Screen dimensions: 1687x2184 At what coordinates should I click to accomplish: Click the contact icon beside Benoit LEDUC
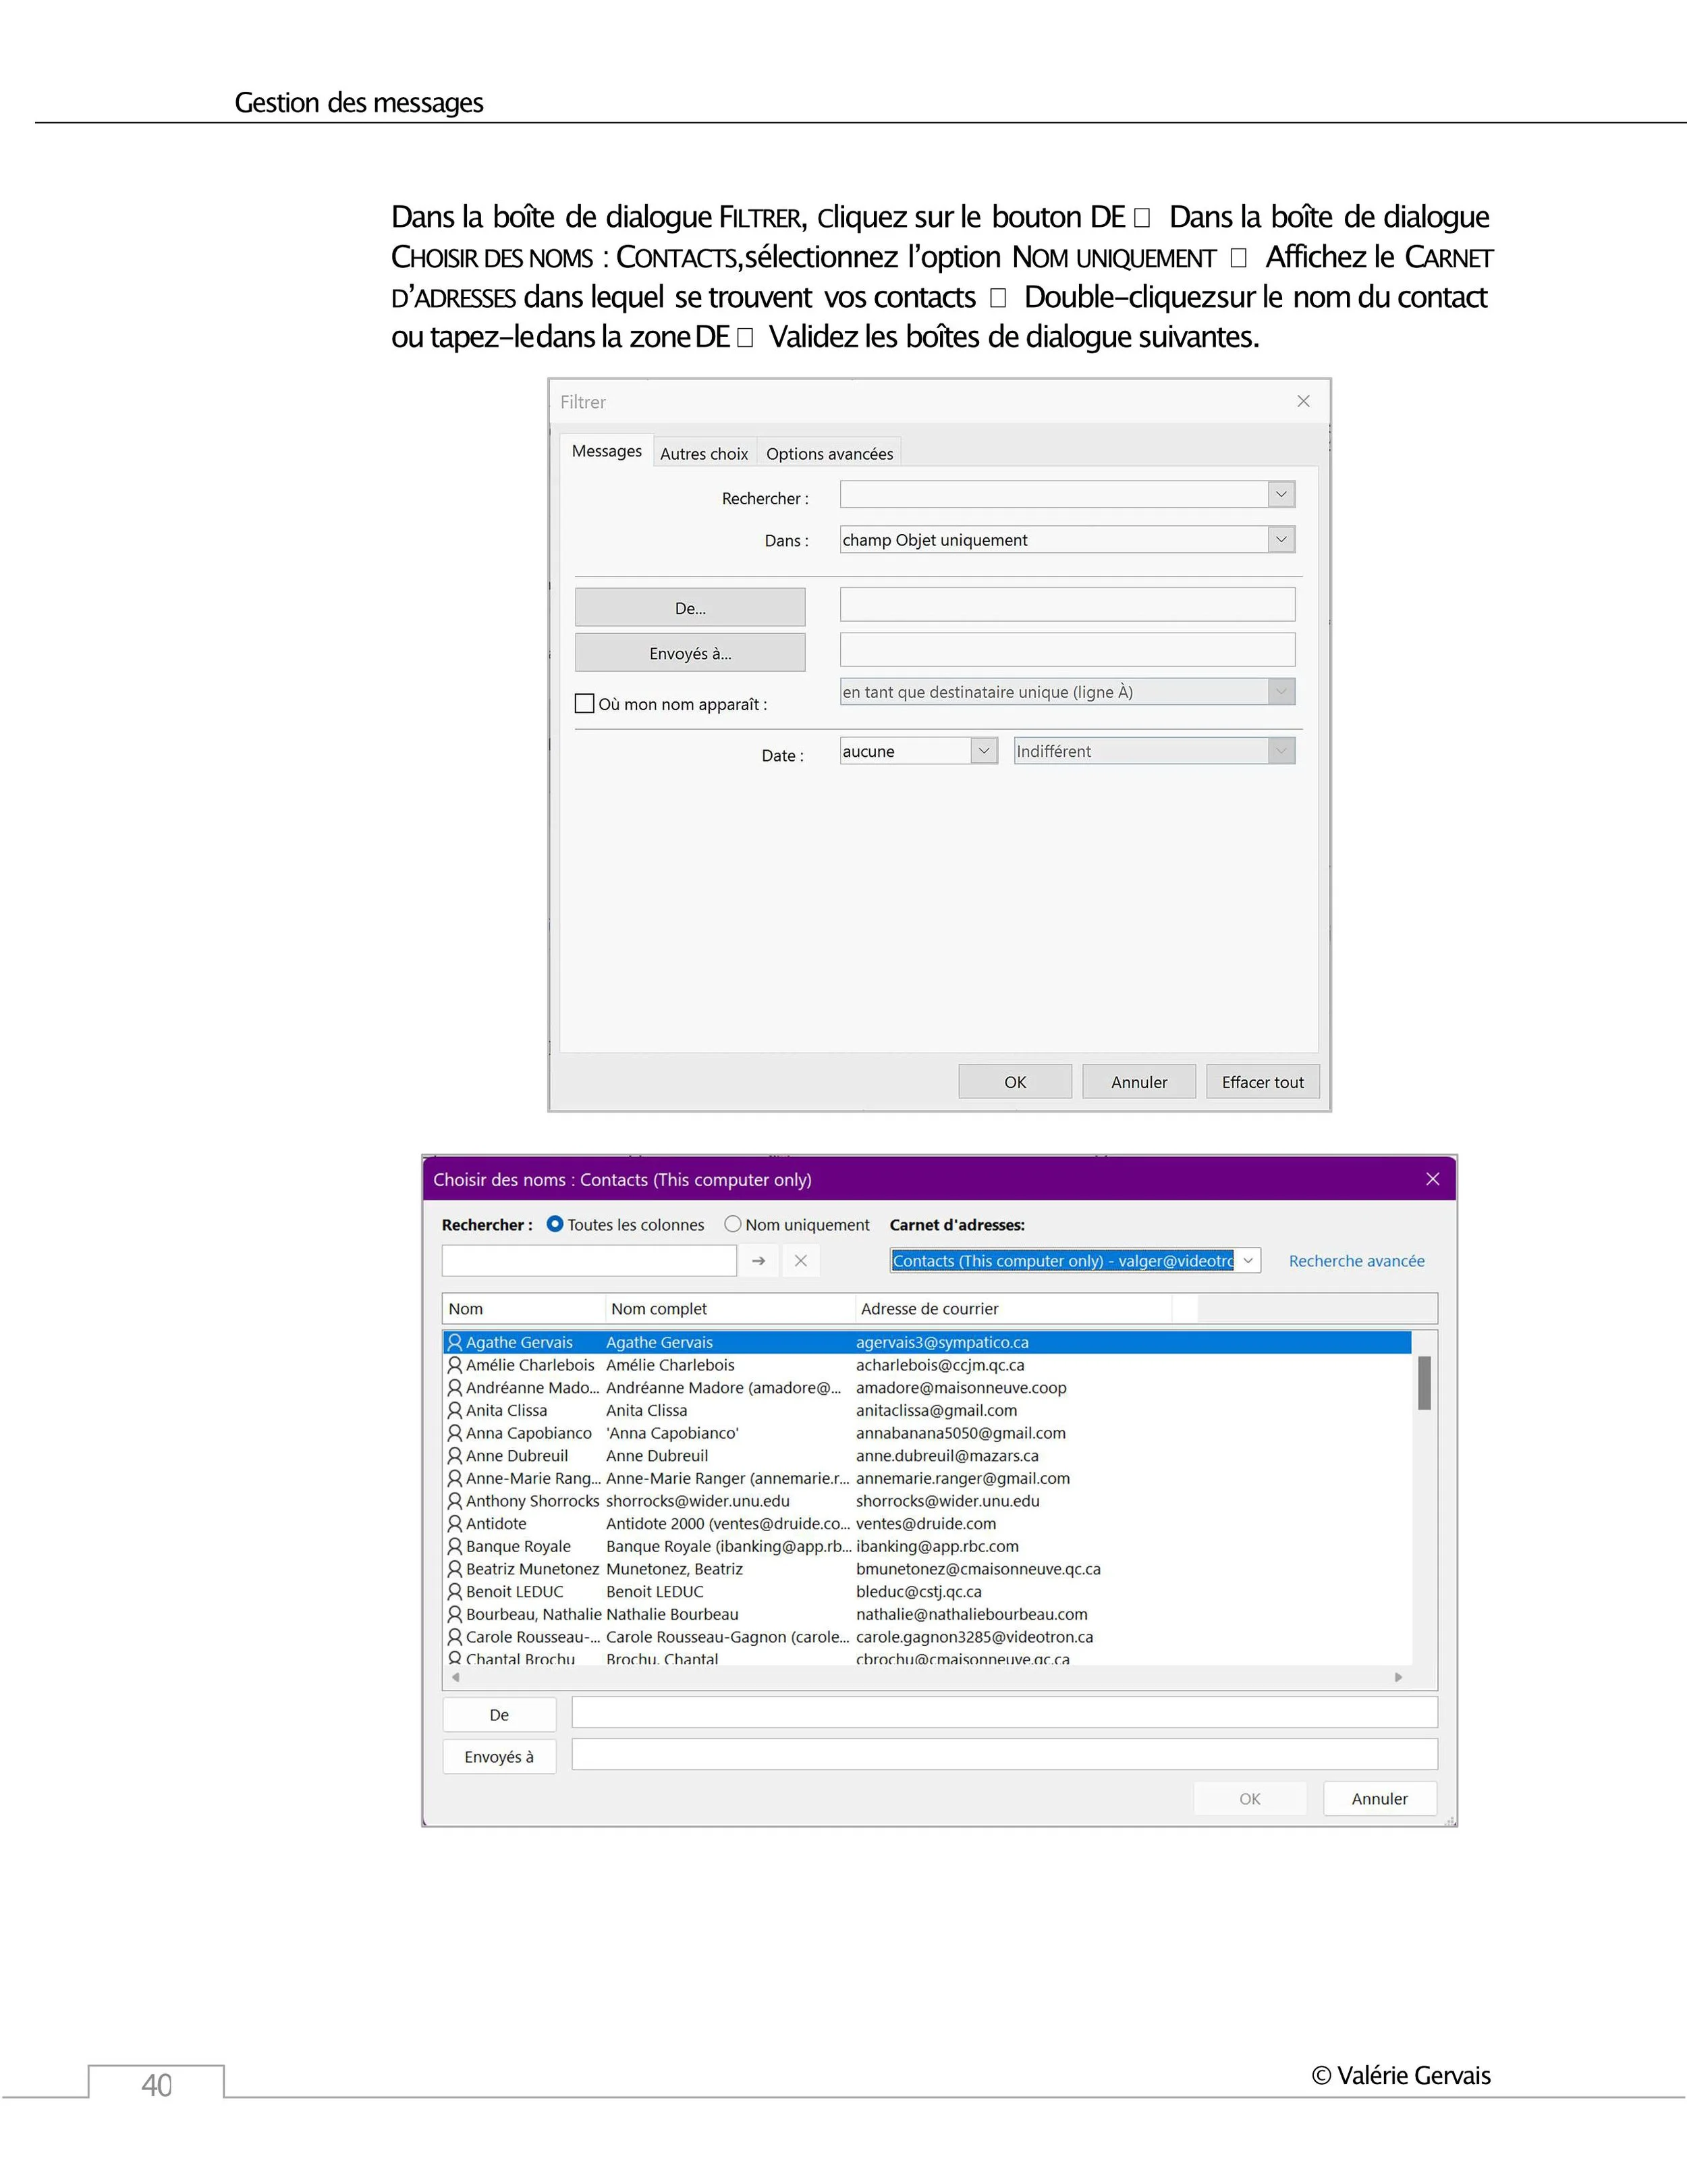[x=455, y=1591]
